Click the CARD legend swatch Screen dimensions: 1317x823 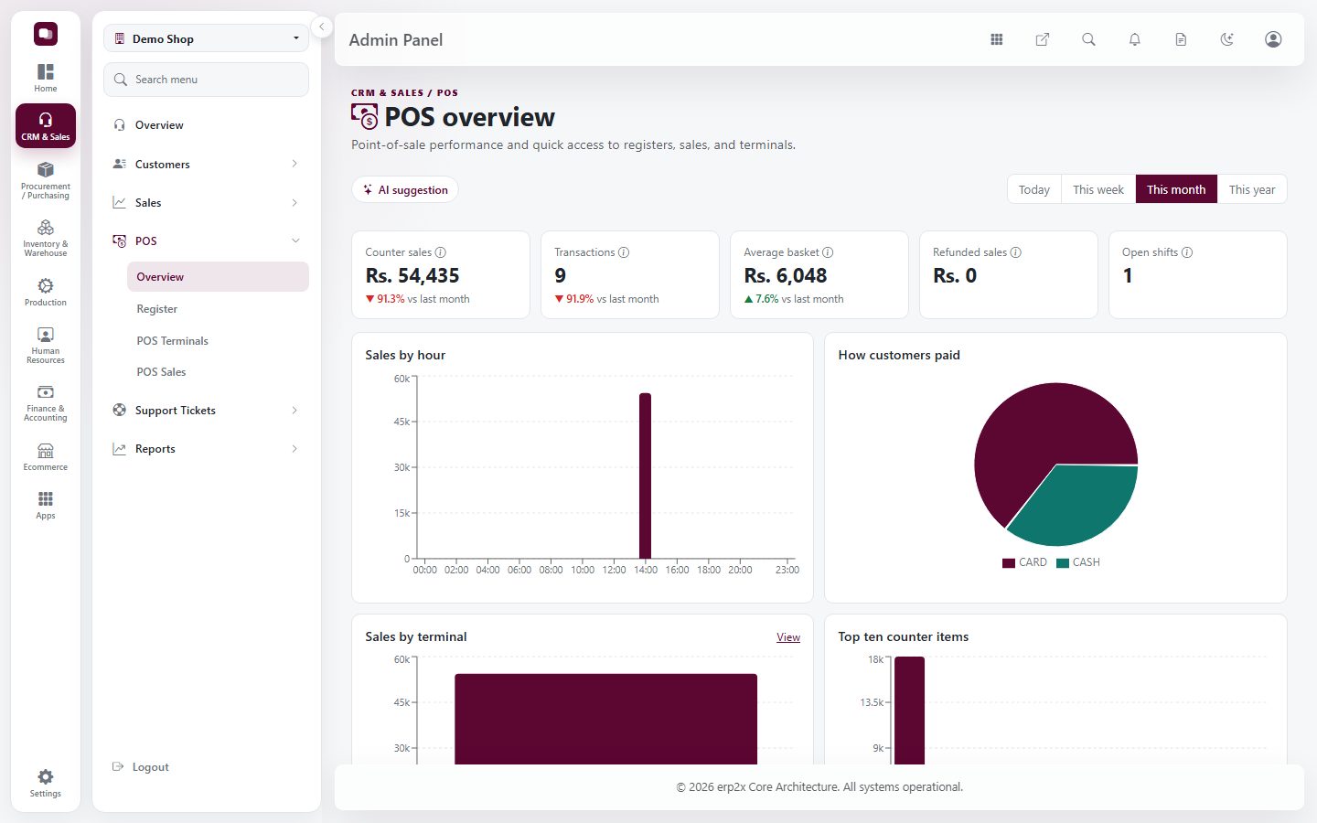pos(1009,563)
